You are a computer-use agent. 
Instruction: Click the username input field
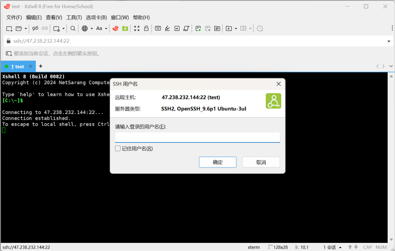coord(197,137)
